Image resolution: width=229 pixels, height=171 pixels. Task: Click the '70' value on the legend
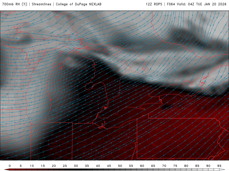point(164,166)
